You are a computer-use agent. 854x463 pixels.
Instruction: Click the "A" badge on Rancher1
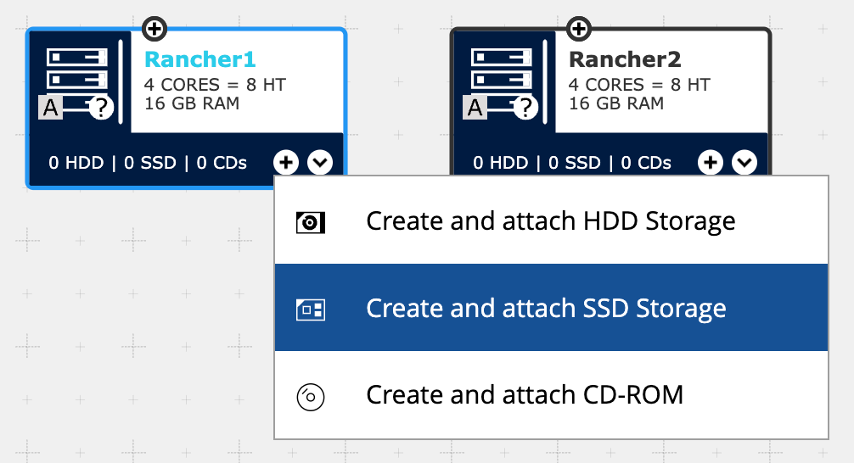click(x=50, y=108)
